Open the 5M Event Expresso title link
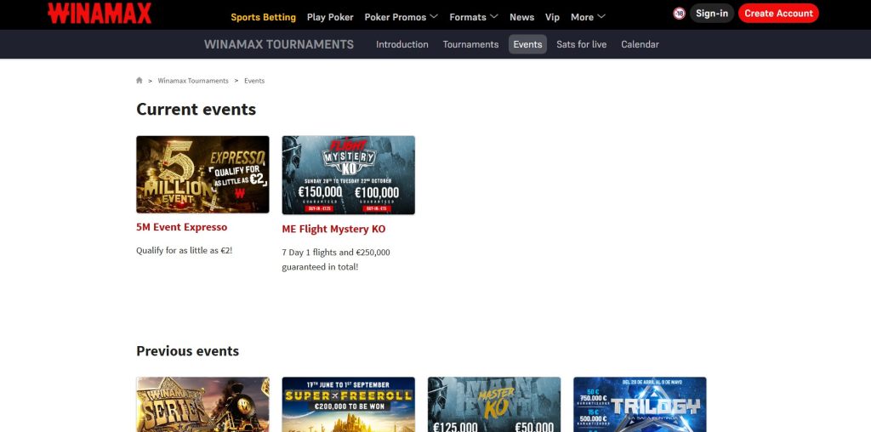 (181, 228)
